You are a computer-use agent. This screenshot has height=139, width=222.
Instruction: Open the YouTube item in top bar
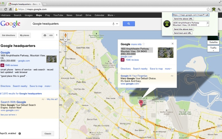pos(58,15)
